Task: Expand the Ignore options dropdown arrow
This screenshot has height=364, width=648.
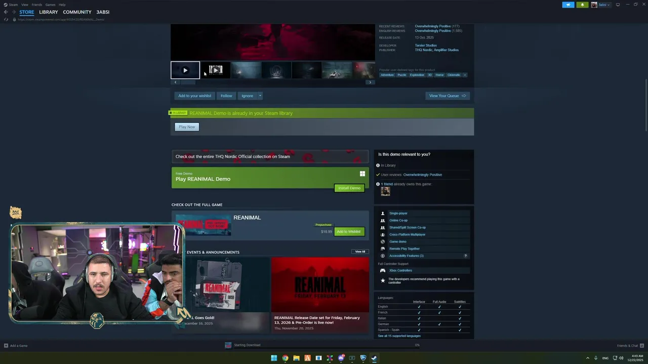Action: [x=260, y=96]
